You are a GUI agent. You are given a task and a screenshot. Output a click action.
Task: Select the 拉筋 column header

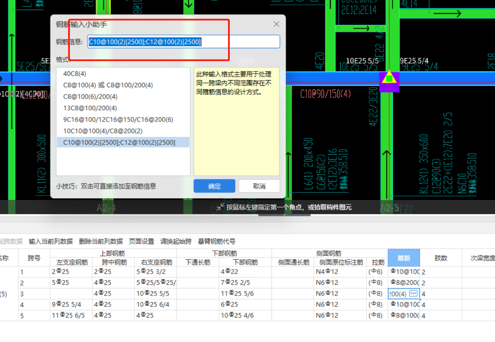tap(378, 262)
